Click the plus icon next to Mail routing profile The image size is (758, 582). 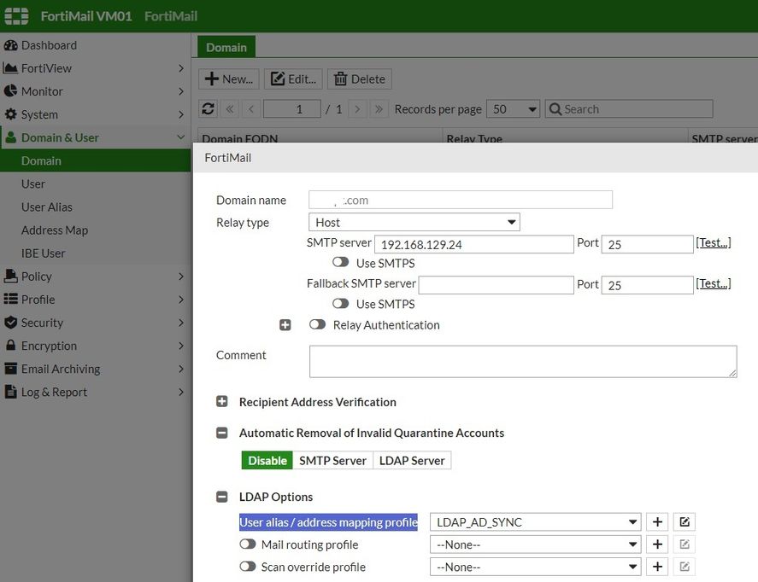coord(657,544)
